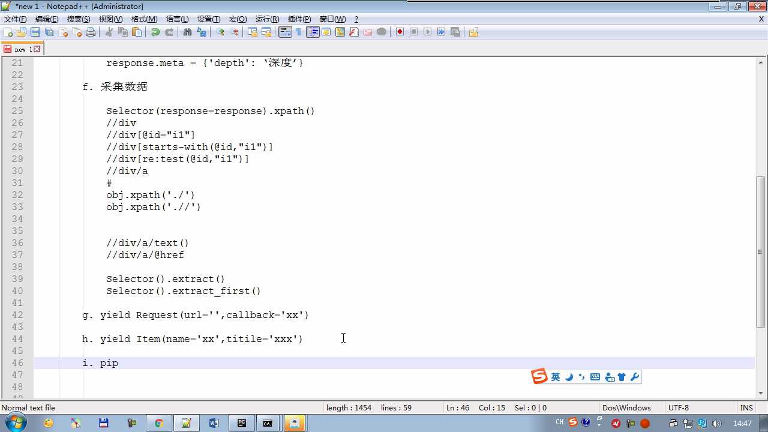The image size is (768, 432).
Task: Click the line 42 yield Request text
Action: pyautogui.click(x=205, y=315)
